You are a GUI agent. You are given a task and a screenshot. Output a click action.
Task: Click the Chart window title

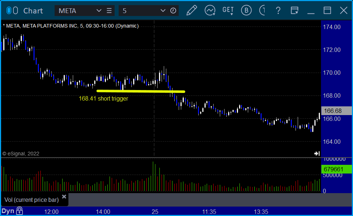click(33, 11)
